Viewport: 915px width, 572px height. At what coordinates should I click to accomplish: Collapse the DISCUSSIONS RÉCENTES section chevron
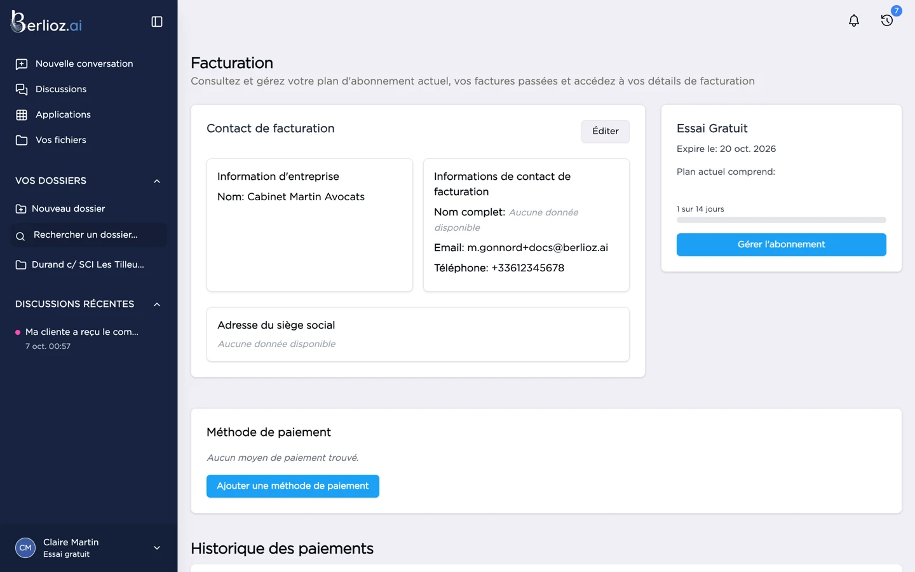point(157,304)
